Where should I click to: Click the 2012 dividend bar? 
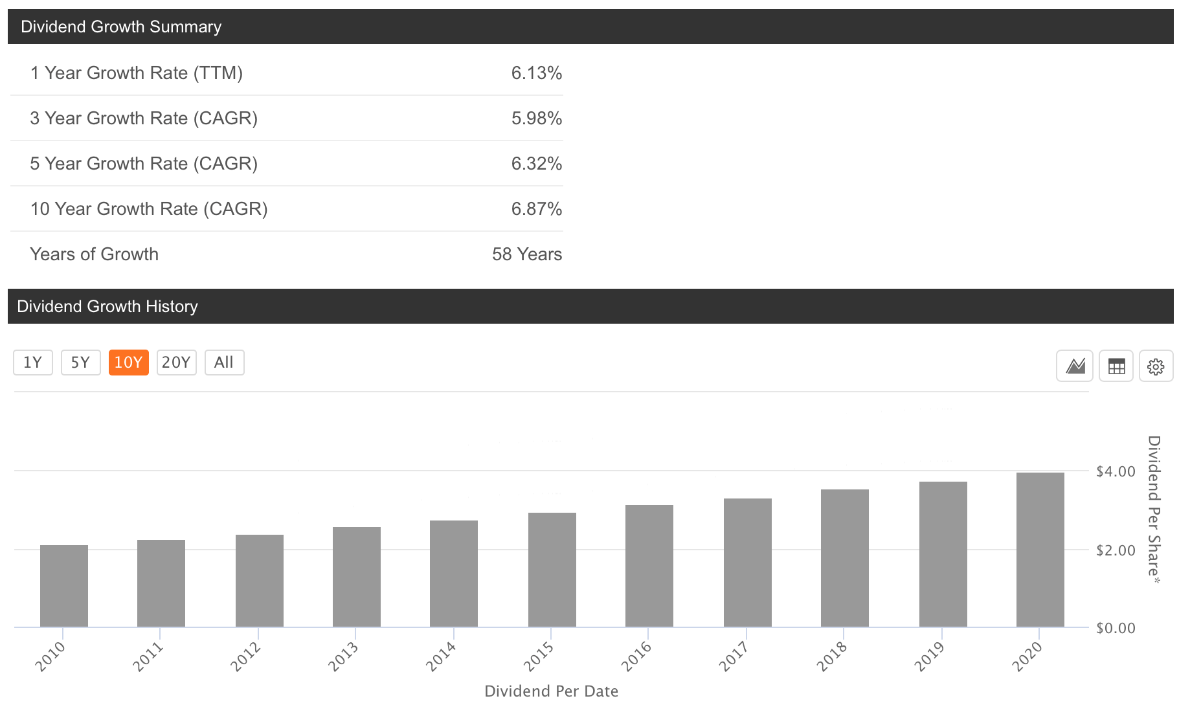pos(259,581)
